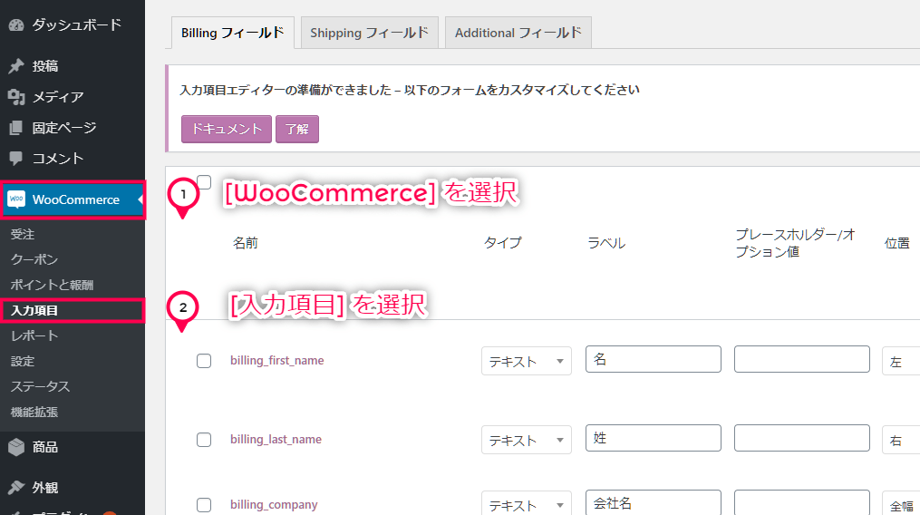Click the box icon beside 商品
Image resolution: width=920 pixels, height=515 pixels.
click(x=16, y=448)
